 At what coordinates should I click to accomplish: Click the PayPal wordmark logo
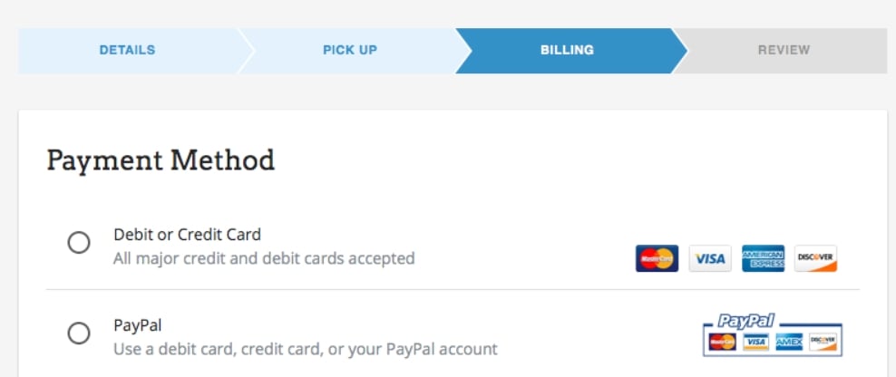coord(745,321)
